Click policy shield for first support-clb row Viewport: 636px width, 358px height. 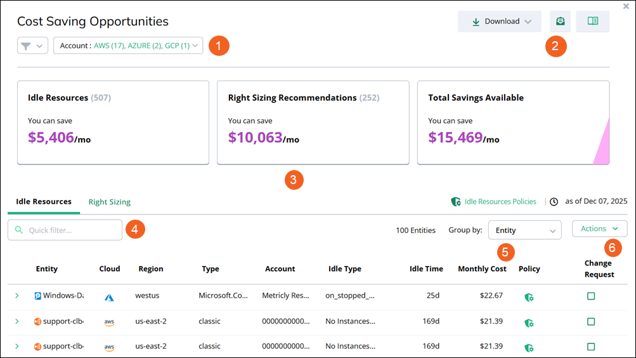(x=528, y=322)
